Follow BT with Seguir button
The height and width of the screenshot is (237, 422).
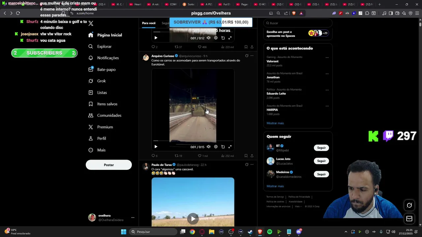click(321, 148)
